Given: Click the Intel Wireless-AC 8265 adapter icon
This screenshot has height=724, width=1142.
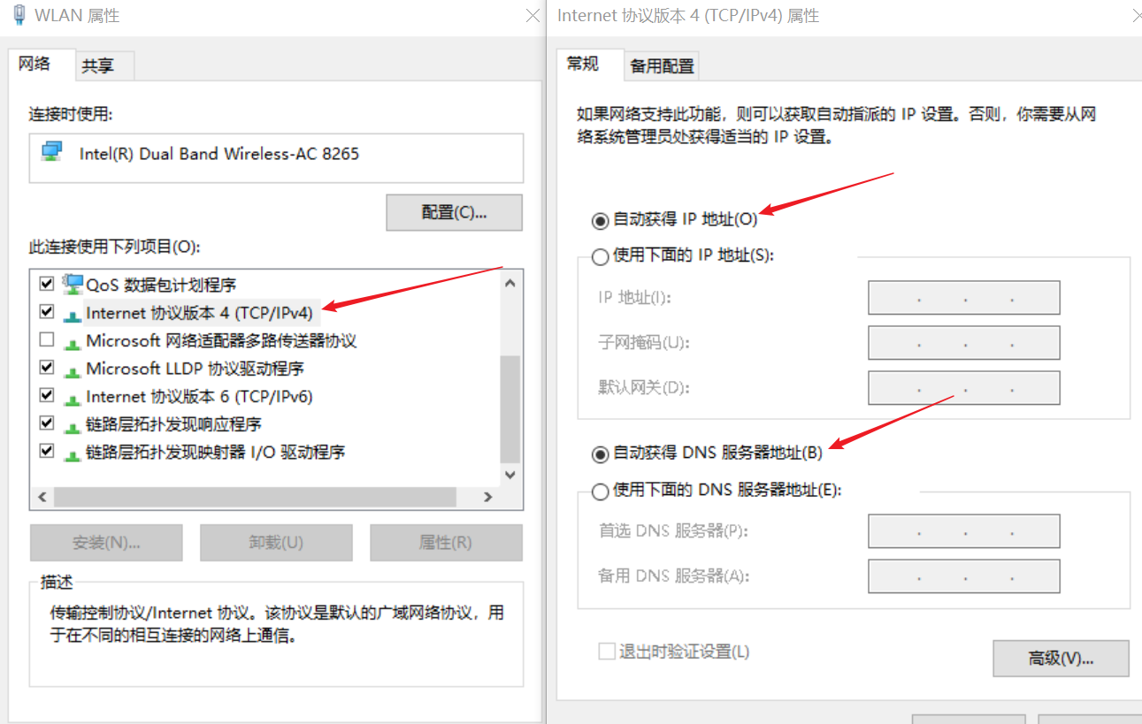Looking at the screenshot, I should click(51, 152).
